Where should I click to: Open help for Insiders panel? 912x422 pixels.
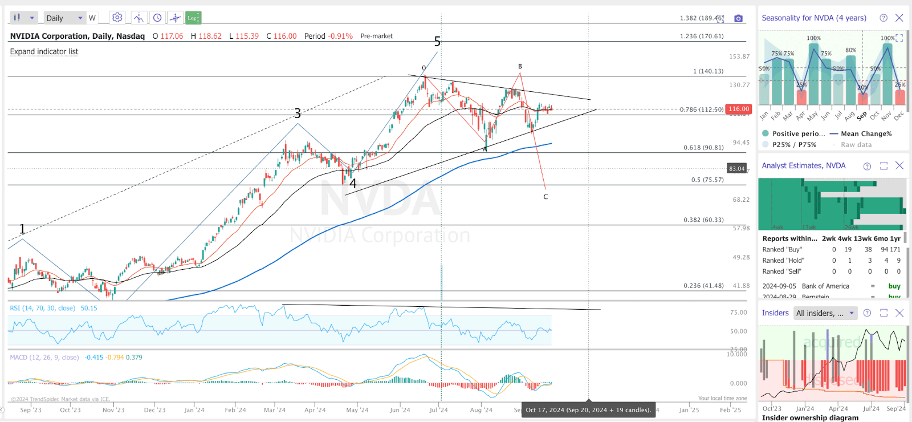pyautogui.click(x=867, y=313)
